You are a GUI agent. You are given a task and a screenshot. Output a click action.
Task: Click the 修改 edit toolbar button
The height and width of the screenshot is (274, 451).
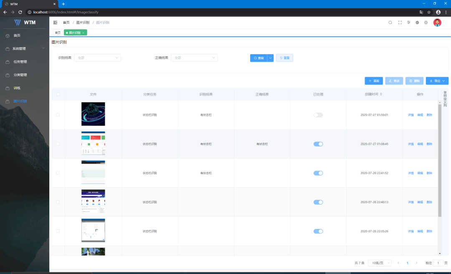pyautogui.click(x=394, y=81)
